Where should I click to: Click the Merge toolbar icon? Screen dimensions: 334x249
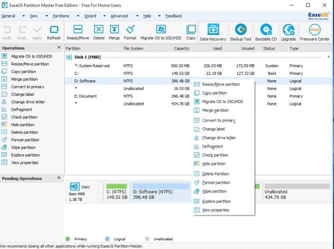pos(114,32)
